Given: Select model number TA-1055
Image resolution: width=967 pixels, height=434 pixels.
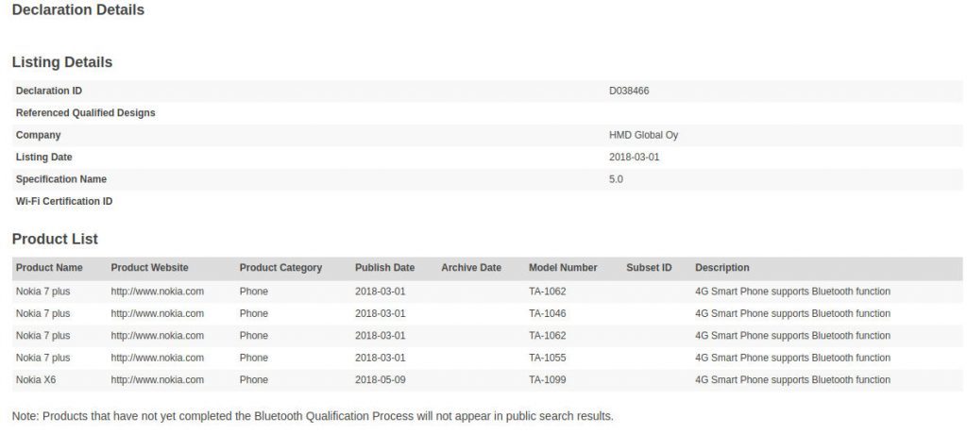Looking at the screenshot, I should (547, 359).
